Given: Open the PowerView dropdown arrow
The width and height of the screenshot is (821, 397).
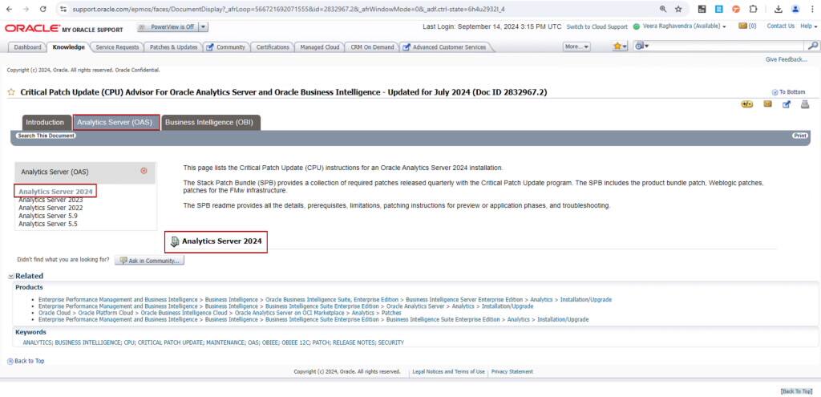Looking at the screenshot, I should (204, 26).
